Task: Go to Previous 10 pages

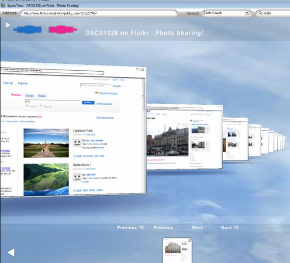Action: pos(131,228)
